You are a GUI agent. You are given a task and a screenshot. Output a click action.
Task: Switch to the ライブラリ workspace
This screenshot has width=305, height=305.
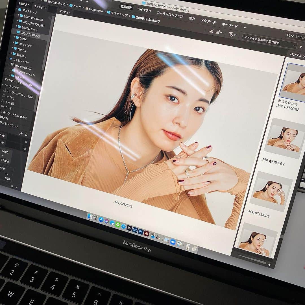[x=144, y=10]
